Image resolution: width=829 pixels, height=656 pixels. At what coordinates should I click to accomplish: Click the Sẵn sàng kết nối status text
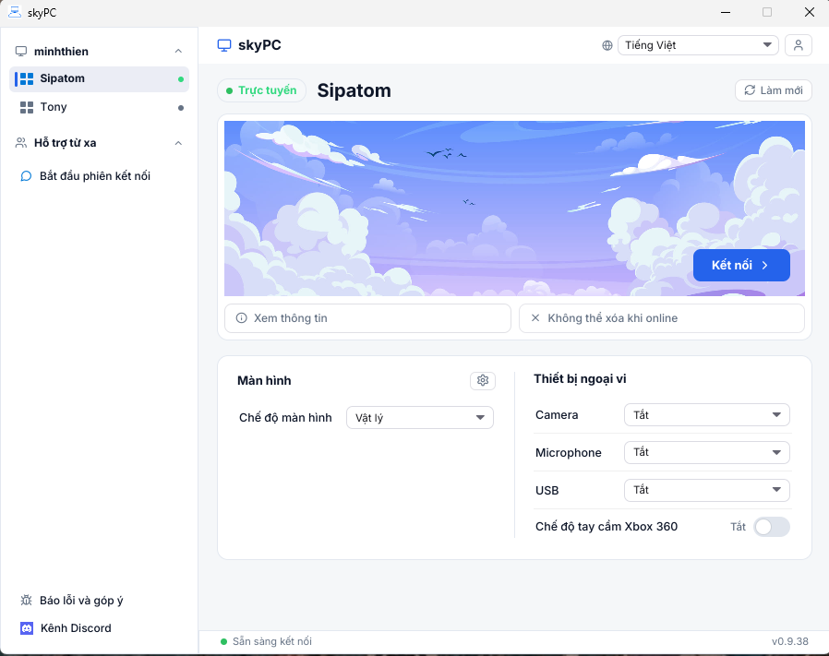(x=271, y=641)
